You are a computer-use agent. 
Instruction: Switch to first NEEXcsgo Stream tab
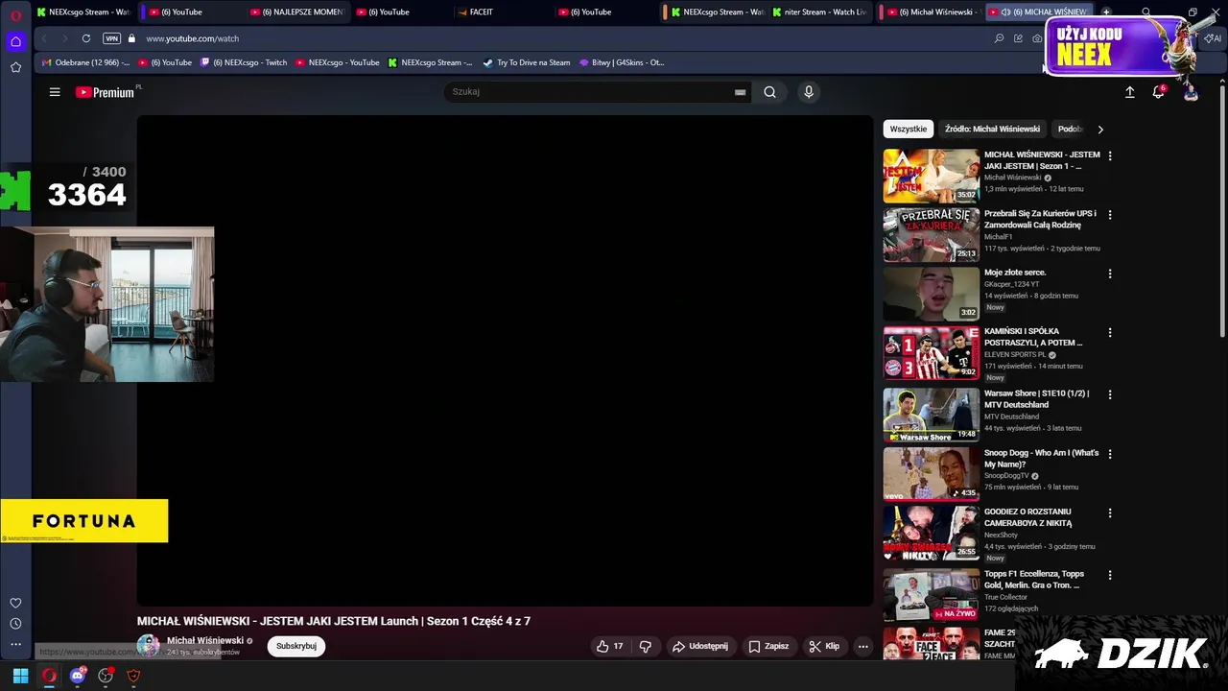tap(83, 12)
